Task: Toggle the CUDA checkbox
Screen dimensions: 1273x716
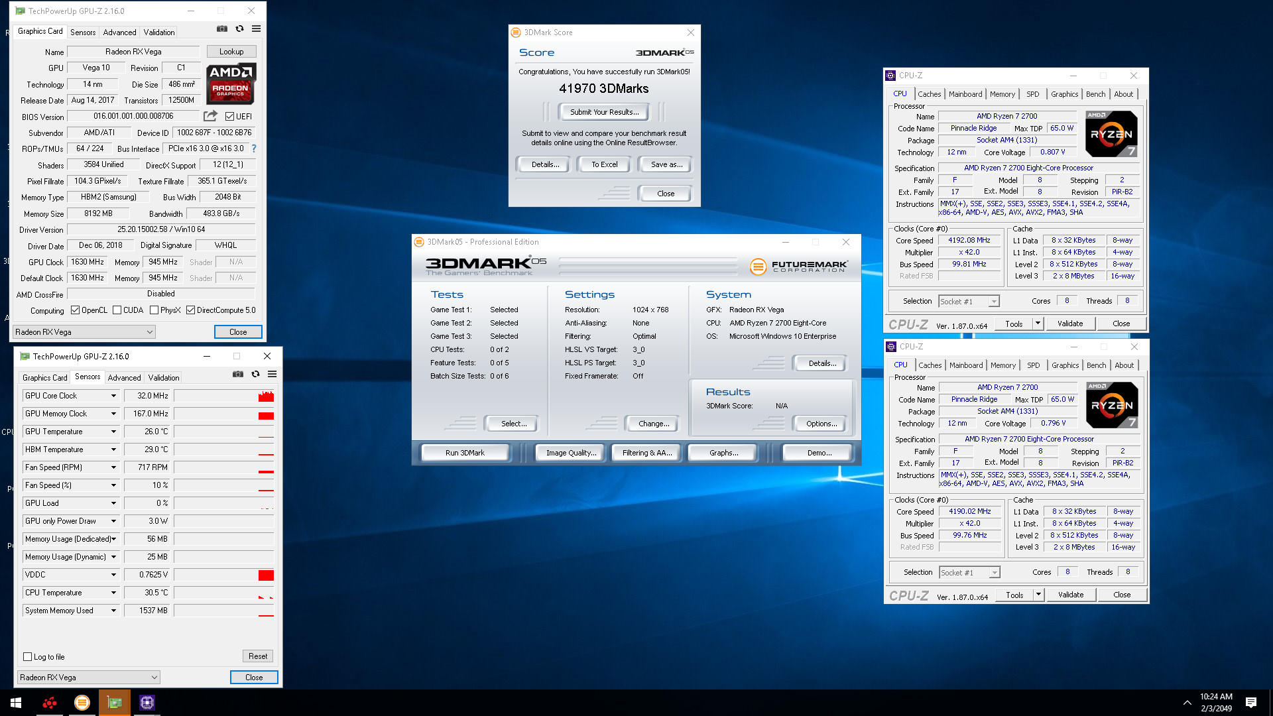Action: coord(117,310)
